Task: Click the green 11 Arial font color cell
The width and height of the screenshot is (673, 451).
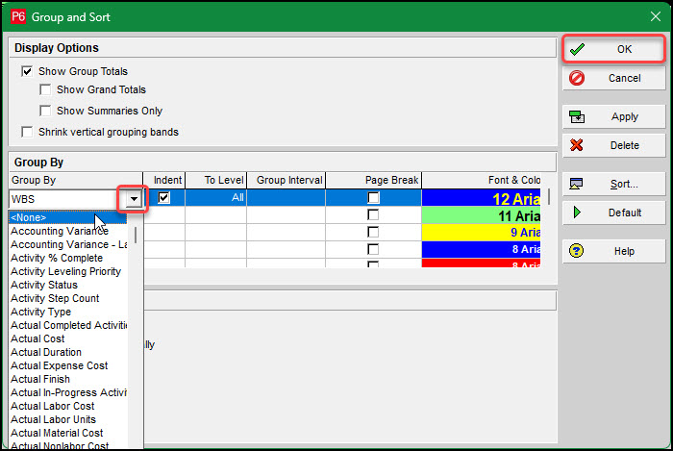Action: (x=481, y=215)
